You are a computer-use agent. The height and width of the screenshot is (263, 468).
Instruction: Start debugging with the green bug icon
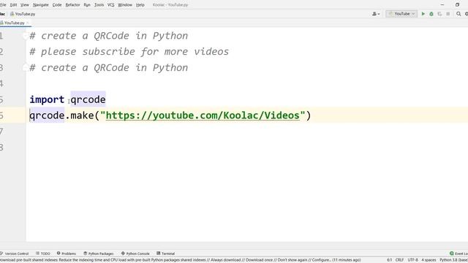431,14
